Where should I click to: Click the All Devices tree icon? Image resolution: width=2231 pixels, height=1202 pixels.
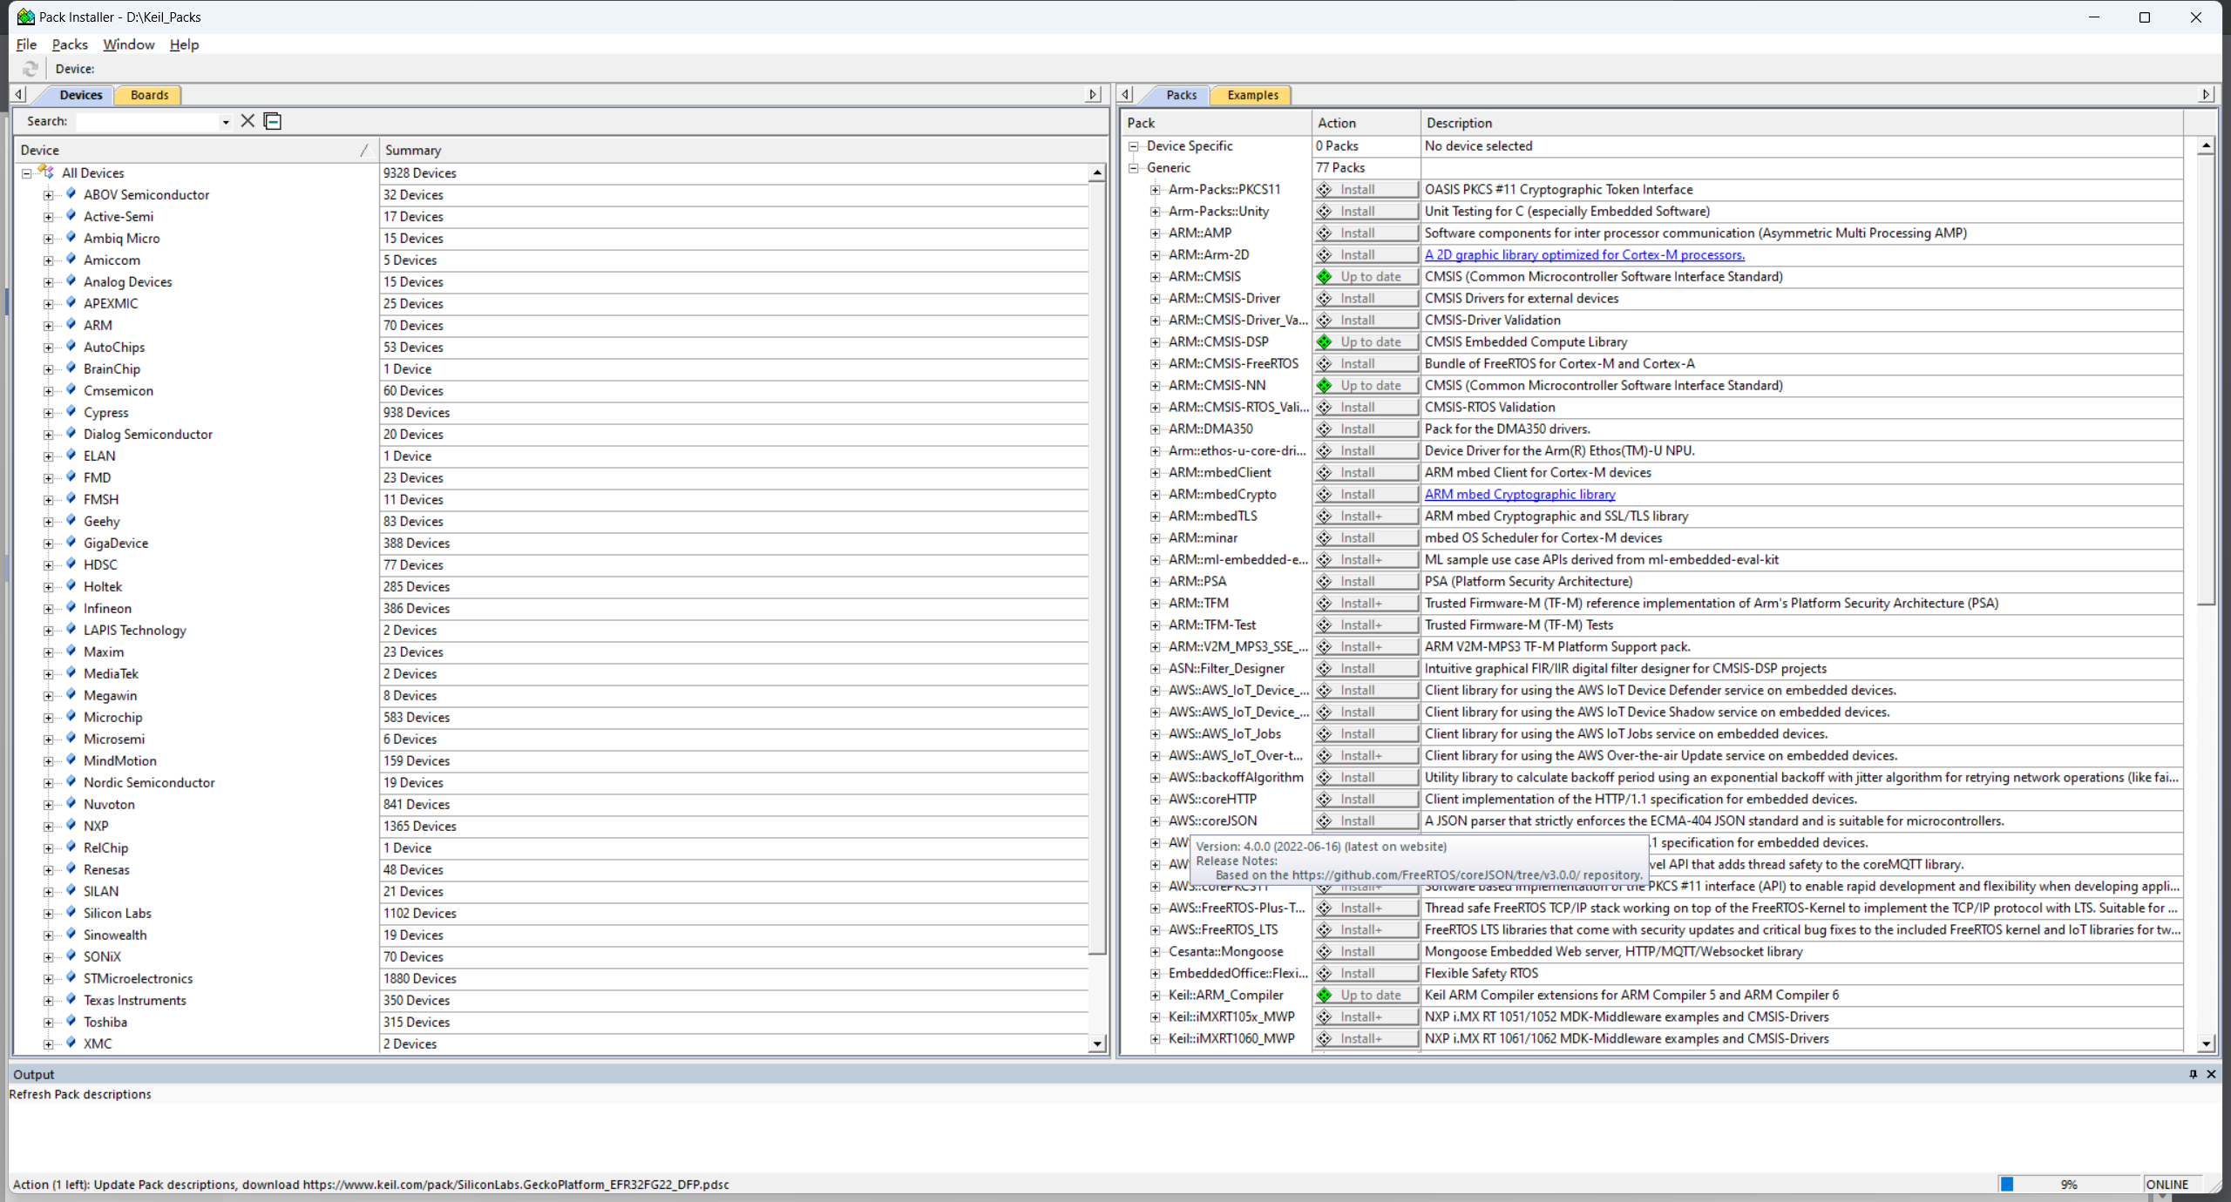47,172
